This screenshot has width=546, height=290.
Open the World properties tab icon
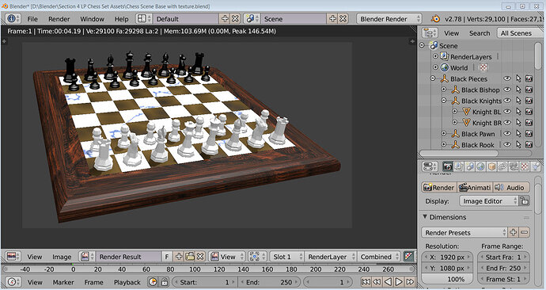click(x=480, y=167)
